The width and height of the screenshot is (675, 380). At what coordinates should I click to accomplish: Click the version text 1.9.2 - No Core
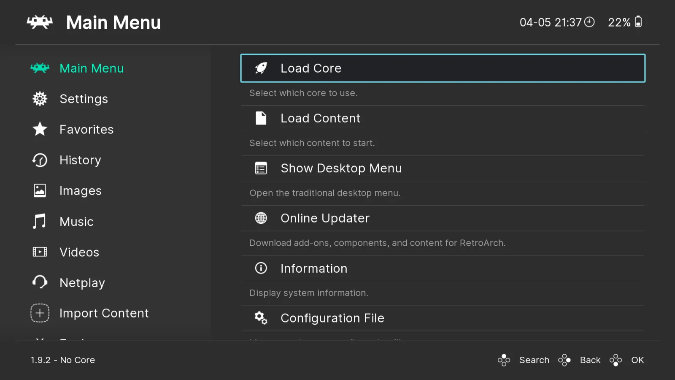pos(62,360)
